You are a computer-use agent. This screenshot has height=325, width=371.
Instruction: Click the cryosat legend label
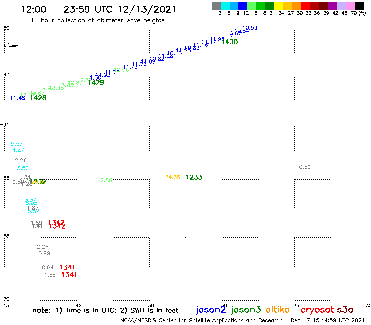click(x=317, y=310)
